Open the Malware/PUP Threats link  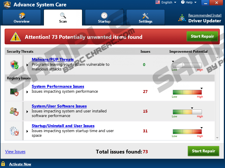(x=53, y=59)
